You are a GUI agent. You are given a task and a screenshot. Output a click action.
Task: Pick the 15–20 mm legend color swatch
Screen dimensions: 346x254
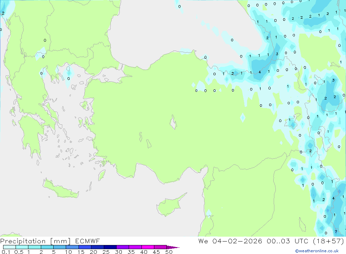(x=85, y=247)
